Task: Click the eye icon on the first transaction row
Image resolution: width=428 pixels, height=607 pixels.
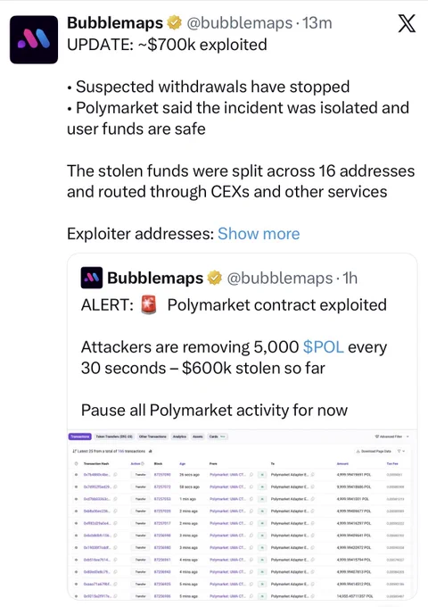Action: (76, 474)
